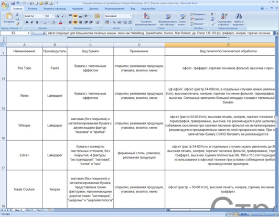279x217 pixels.
Task: Switch to the Формулы ribbon tab
Action: (78, 8)
